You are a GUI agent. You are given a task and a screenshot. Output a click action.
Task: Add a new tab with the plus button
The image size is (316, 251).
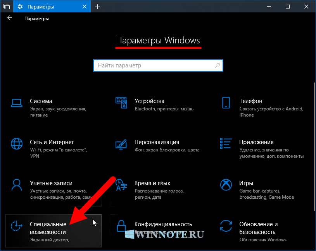[98, 7]
